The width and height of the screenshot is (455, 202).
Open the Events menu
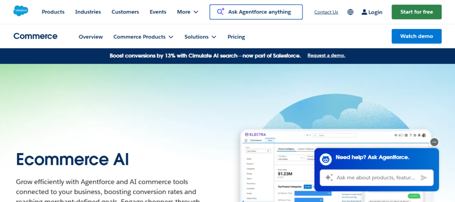158,12
